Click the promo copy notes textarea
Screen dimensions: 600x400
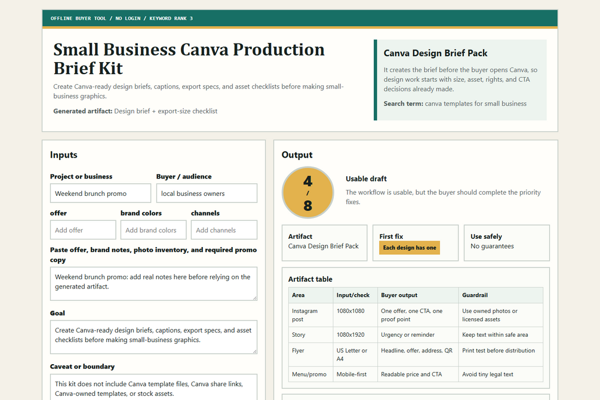pyautogui.click(x=153, y=284)
